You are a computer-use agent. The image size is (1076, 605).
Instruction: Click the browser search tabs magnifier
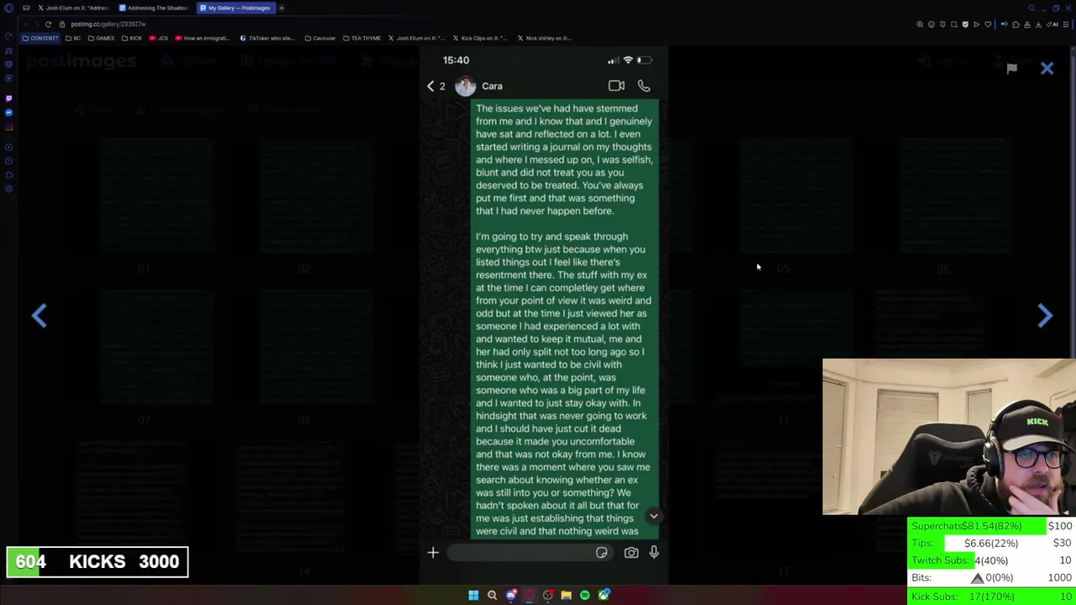1031,8
